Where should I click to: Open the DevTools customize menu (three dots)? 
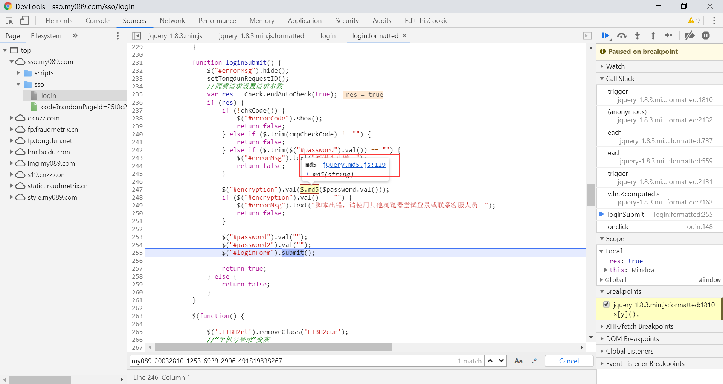[714, 21]
